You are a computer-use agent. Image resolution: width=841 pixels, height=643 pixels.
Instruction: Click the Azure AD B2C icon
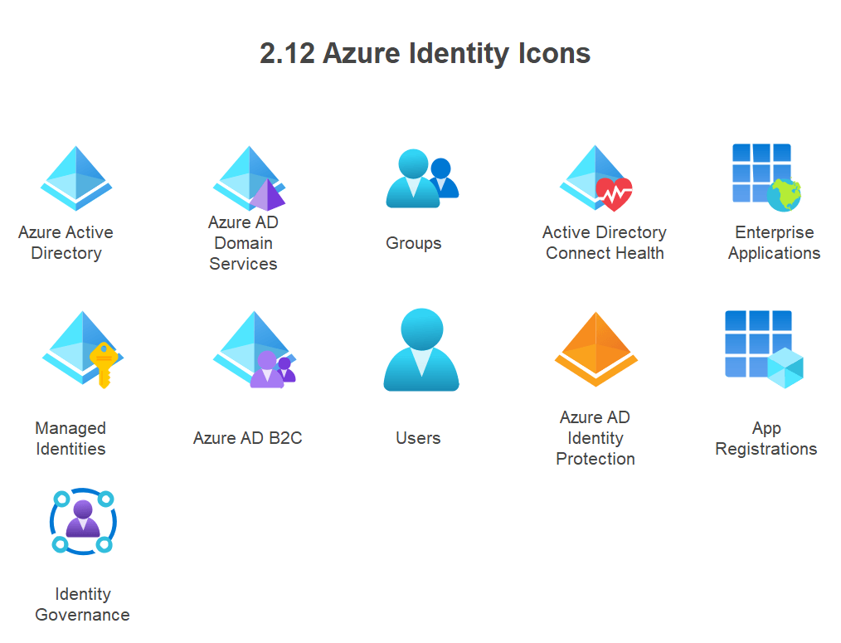click(x=255, y=349)
